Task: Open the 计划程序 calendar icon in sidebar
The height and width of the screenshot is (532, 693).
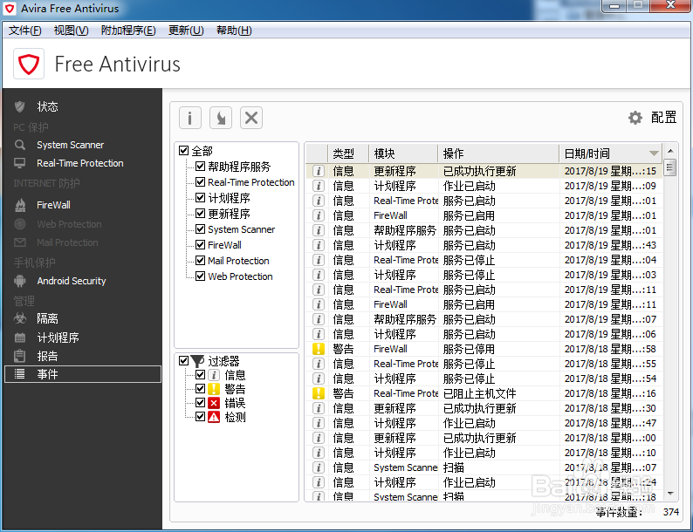Action: point(20,338)
